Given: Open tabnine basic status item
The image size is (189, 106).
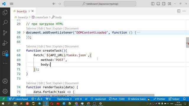Looking at the screenshot, I should [x=139, y=99].
